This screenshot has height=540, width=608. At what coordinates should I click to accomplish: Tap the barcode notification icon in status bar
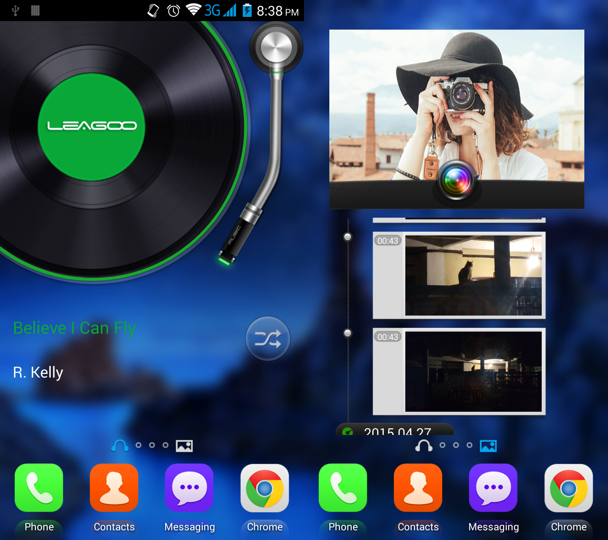pyautogui.click(x=35, y=11)
